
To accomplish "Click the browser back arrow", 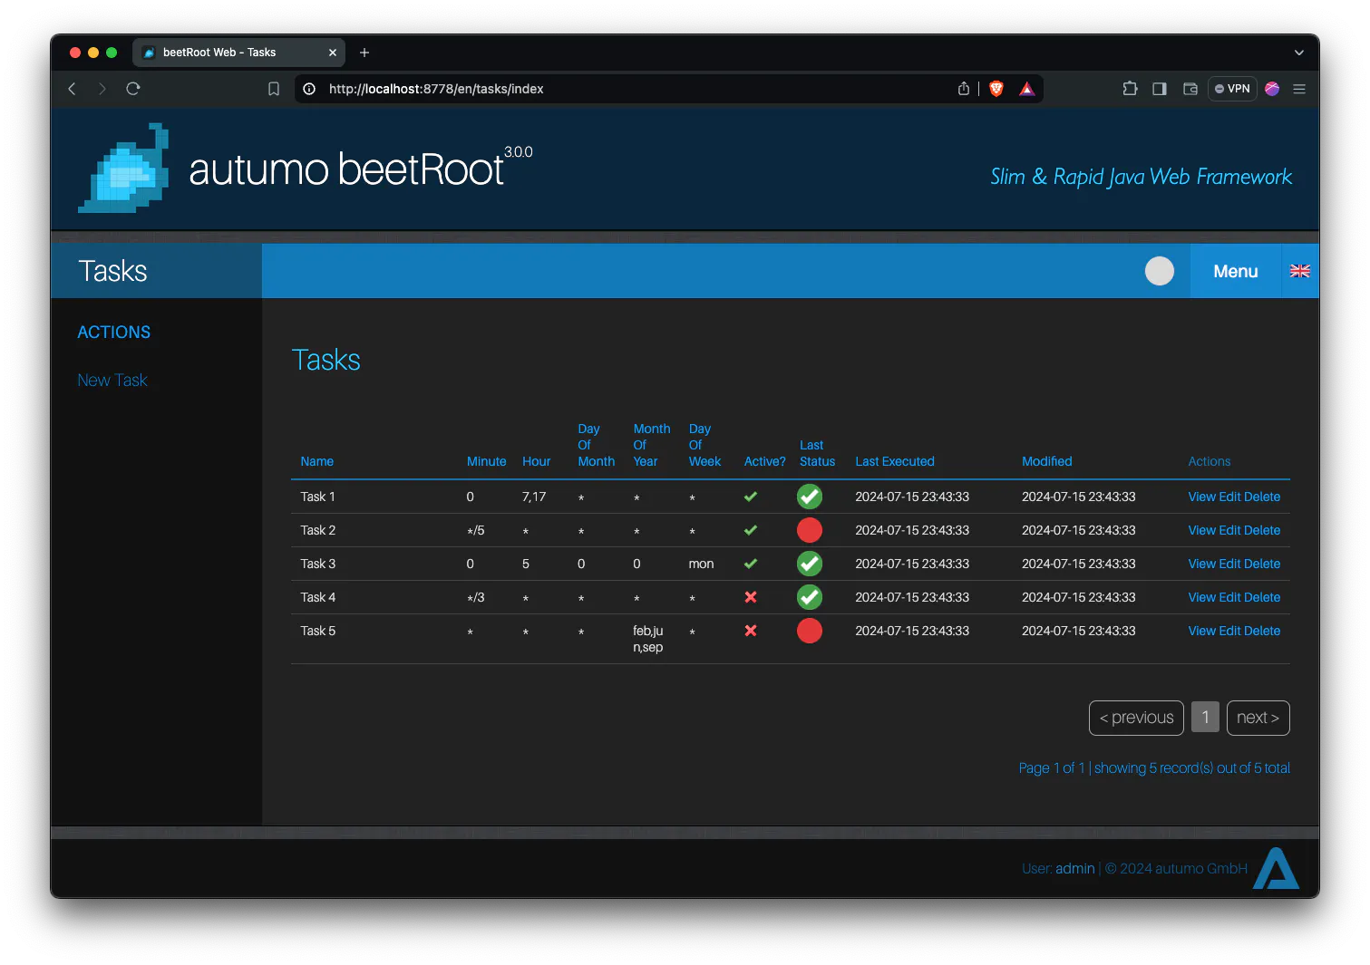I will pyautogui.click(x=73, y=89).
